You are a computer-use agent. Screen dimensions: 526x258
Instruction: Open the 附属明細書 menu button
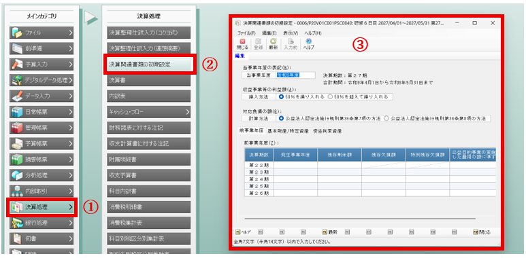[149, 160]
